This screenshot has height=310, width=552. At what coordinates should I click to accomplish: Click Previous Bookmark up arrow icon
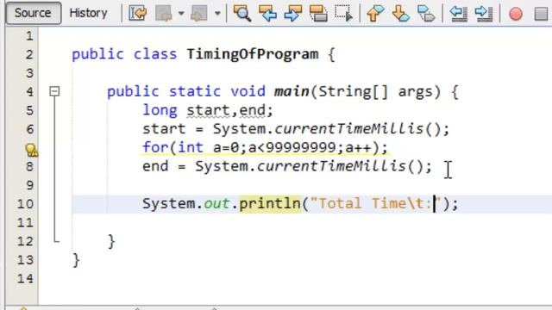(375, 14)
